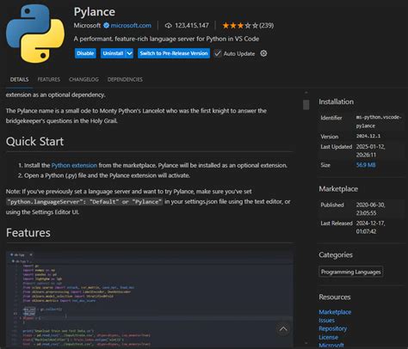Click the Published date 2020-06-30
This screenshot has width=408, height=349.
tap(370, 209)
